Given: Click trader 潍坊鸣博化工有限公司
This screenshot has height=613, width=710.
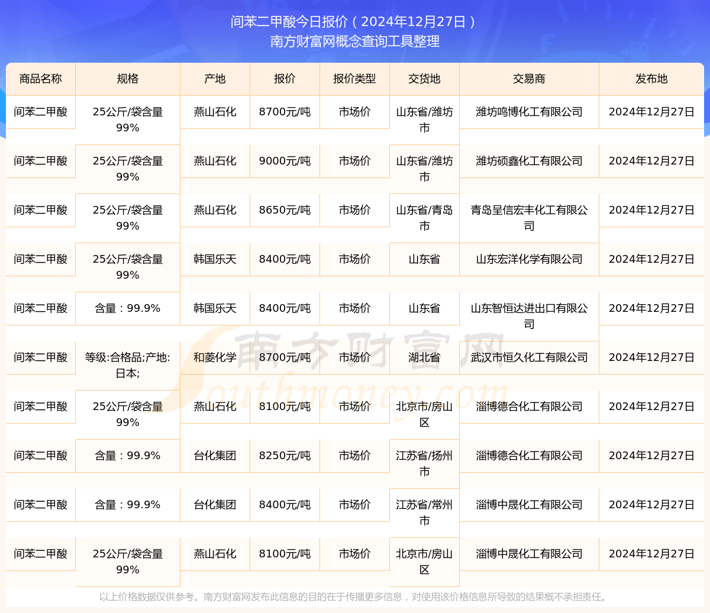Looking at the screenshot, I should (529, 112).
